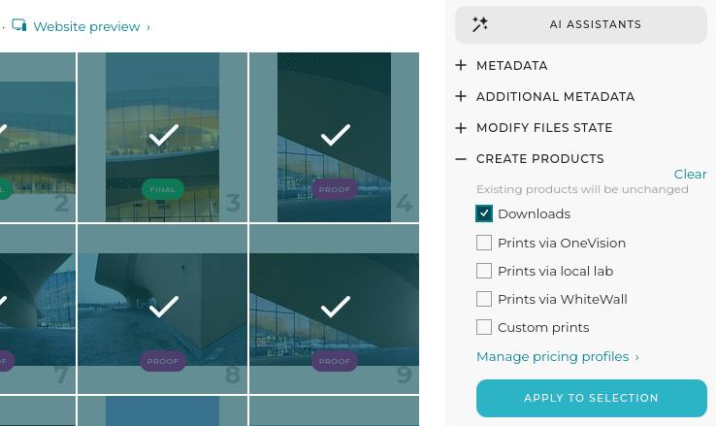Enable Prints via OneVision

[484, 243]
